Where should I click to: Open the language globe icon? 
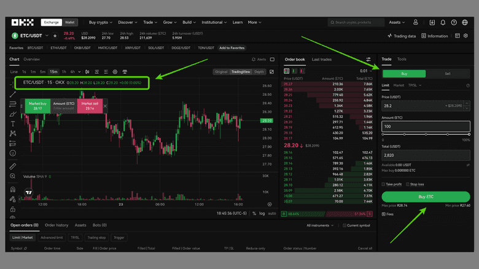(467, 23)
